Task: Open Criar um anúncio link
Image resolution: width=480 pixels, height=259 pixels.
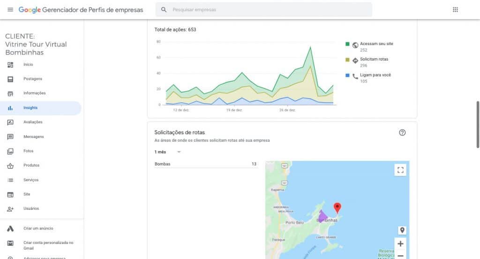Action: [38, 229]
